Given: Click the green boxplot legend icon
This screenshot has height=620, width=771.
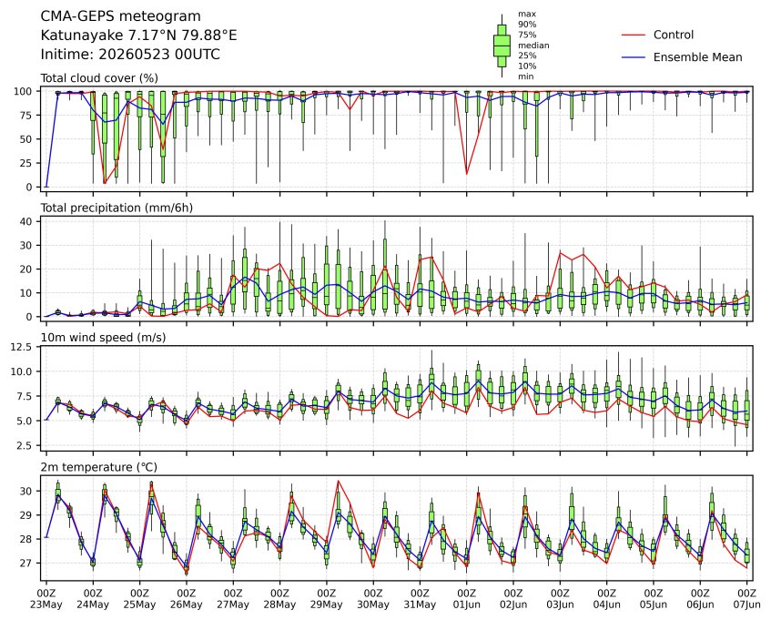Looking at the screenshot, I should pos(502,46).
